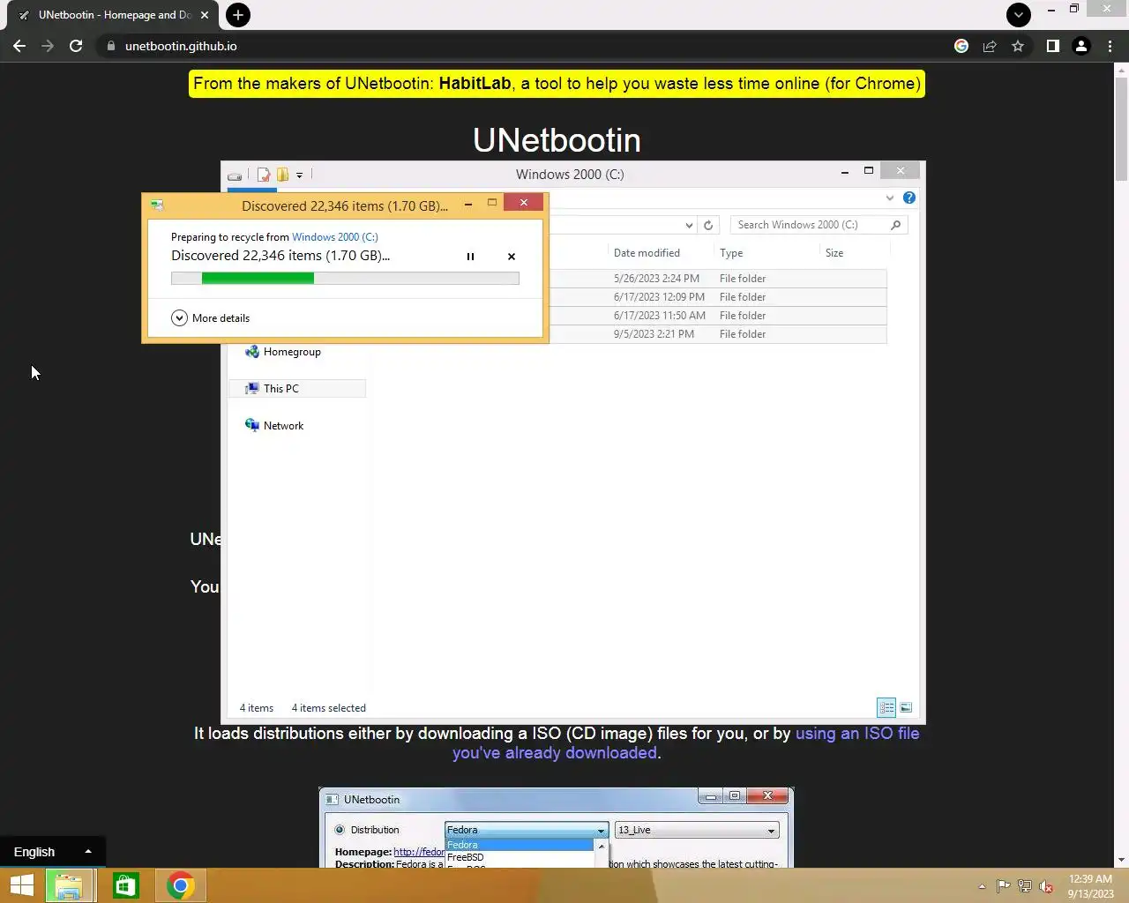Select This PC in the navigation pane

click(297, 389)
